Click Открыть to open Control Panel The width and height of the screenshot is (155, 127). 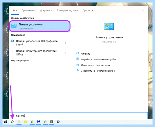click(85, 54)
